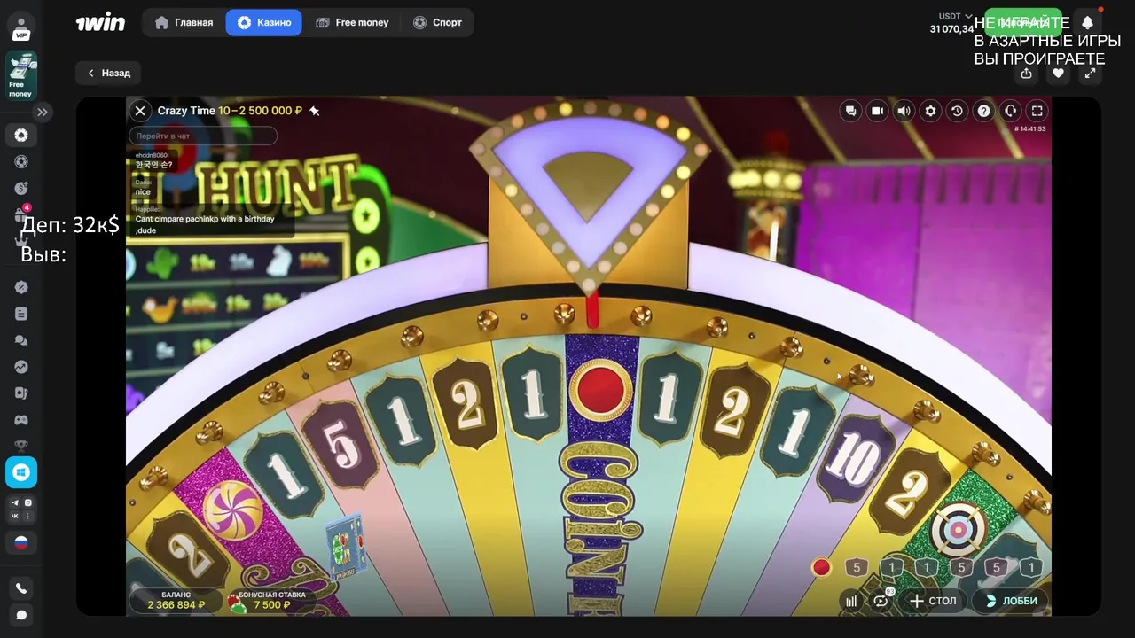
Task: Expand the left sidebar arrows
Action: 43,112
